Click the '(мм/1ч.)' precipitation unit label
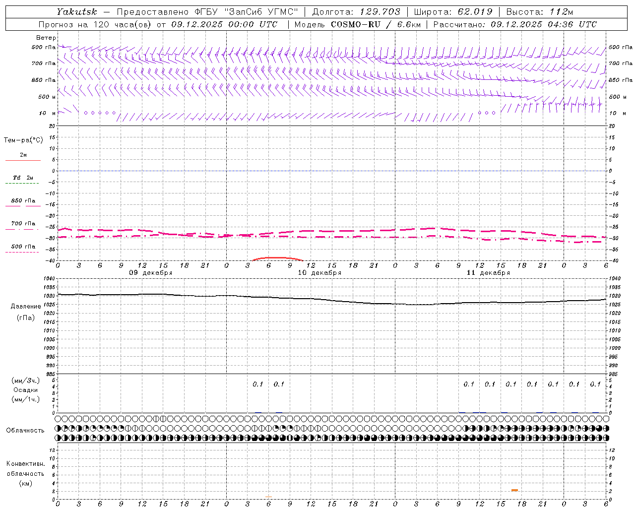This screenshot has width=635, height=508. [x=26, y=399]
